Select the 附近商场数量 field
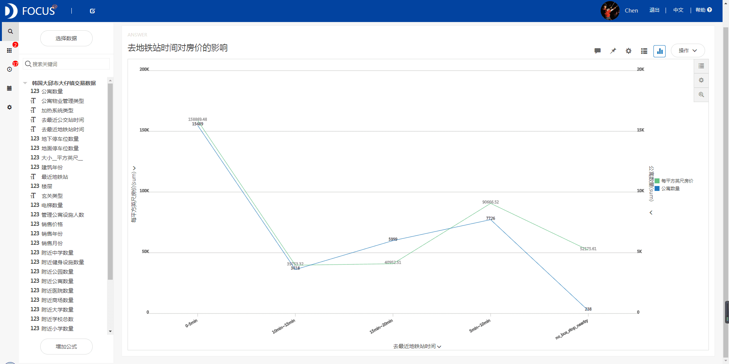This screenshot has height=364, width=729. click(57, 300)
